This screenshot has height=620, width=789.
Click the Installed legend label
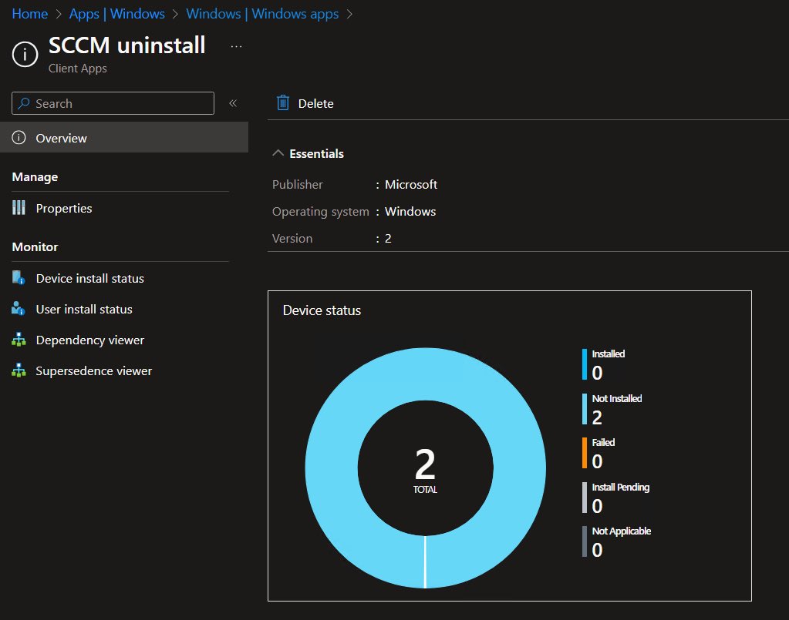coord(608,354)
